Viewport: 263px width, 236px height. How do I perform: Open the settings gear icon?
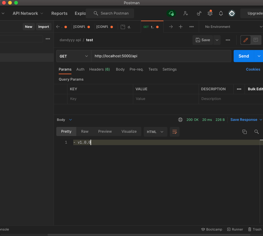[x=210, y=13]
